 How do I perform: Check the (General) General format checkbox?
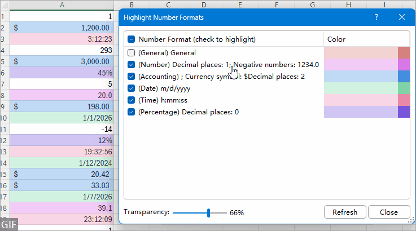[132, 53]
